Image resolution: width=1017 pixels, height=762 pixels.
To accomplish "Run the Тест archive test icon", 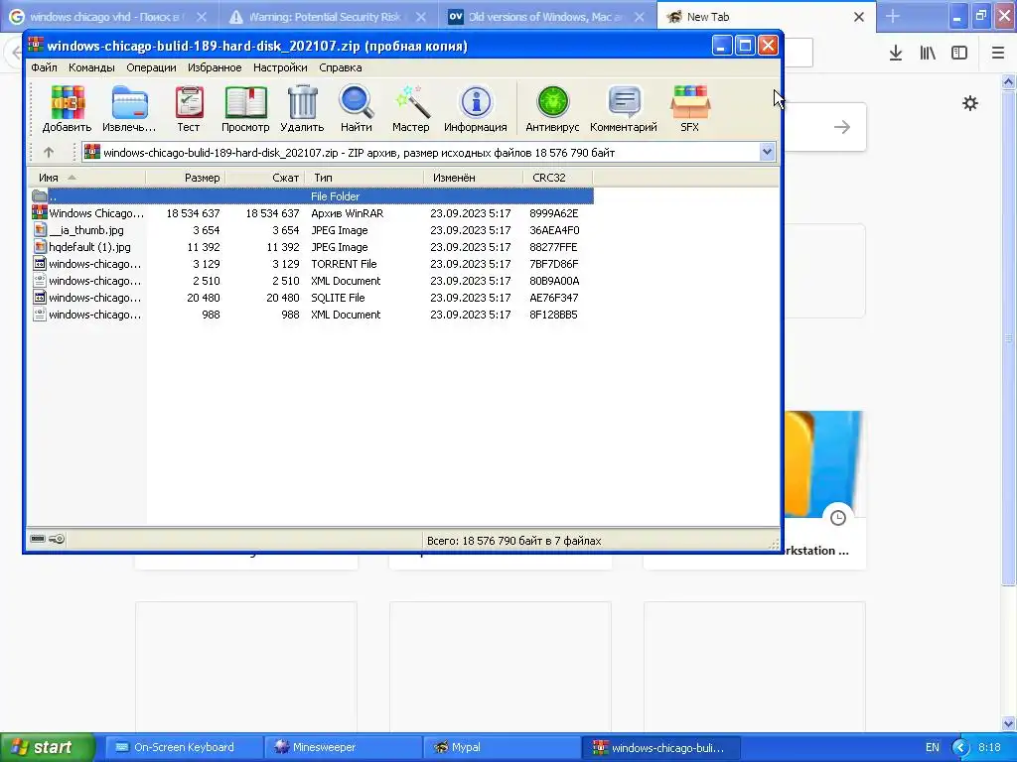I will (x=189, y=109).
